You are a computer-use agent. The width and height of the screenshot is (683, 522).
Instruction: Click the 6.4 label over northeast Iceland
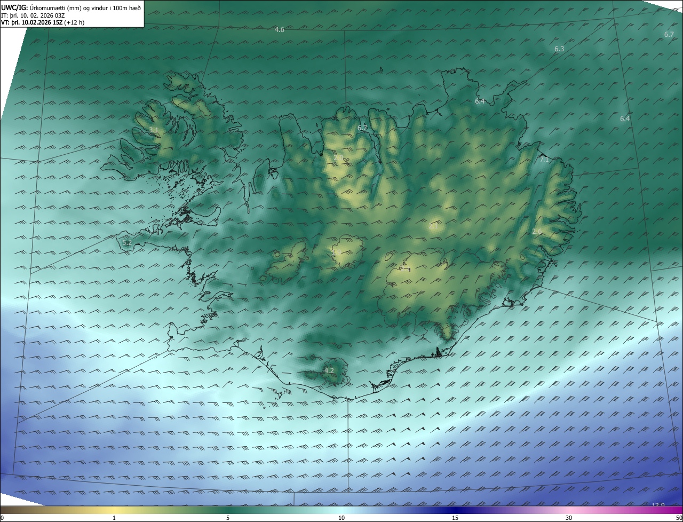coord(480,101)
